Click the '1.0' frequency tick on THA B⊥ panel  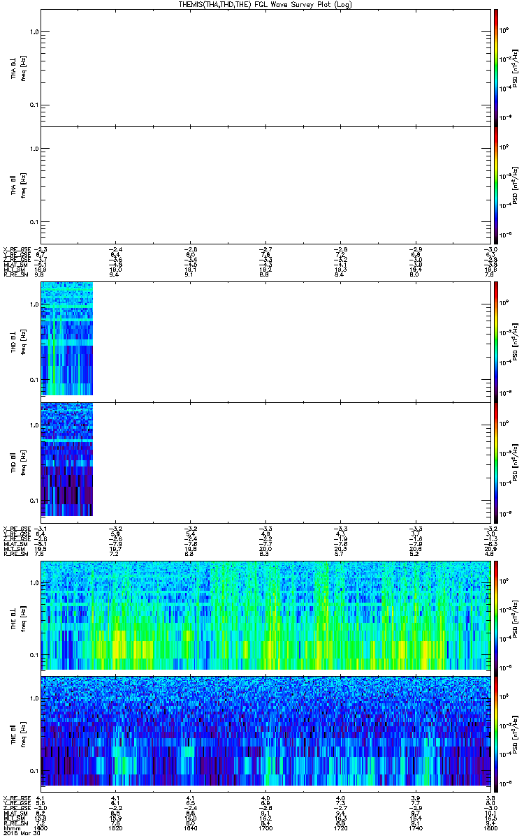point(34,31)
